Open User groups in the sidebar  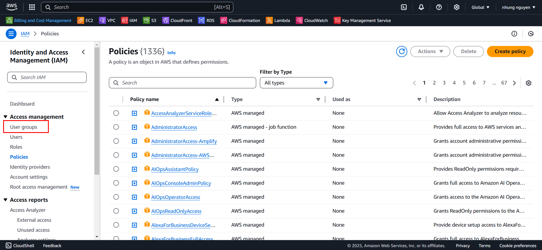point(24,127)
